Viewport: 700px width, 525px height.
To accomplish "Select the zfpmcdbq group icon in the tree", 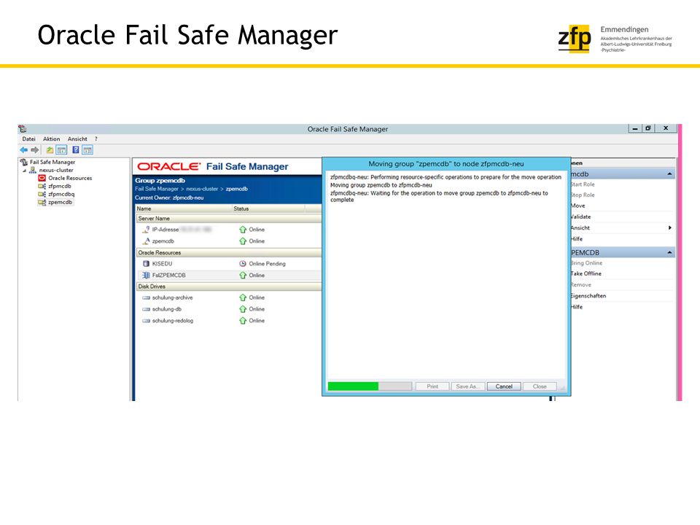I will pos(42,194).
